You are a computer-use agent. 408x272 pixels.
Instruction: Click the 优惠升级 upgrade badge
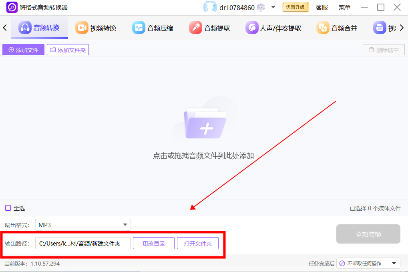[295, 7]
